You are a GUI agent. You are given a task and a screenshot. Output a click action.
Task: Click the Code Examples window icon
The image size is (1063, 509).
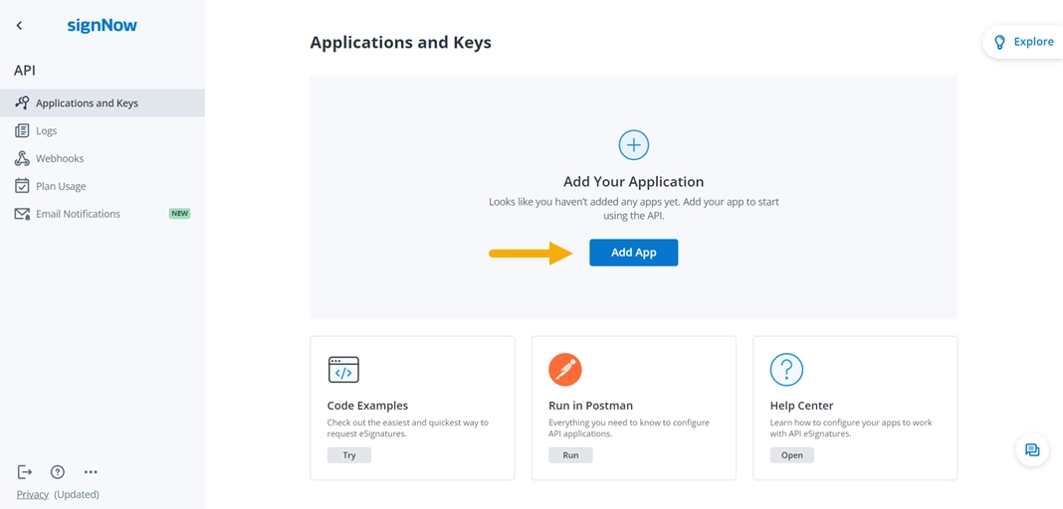coord(343,370)
